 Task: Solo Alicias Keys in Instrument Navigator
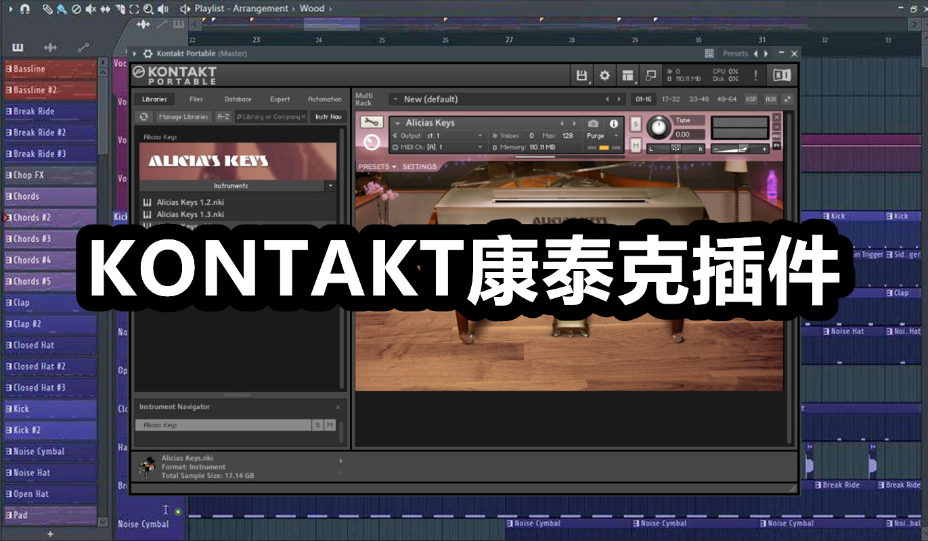[317, 425]
